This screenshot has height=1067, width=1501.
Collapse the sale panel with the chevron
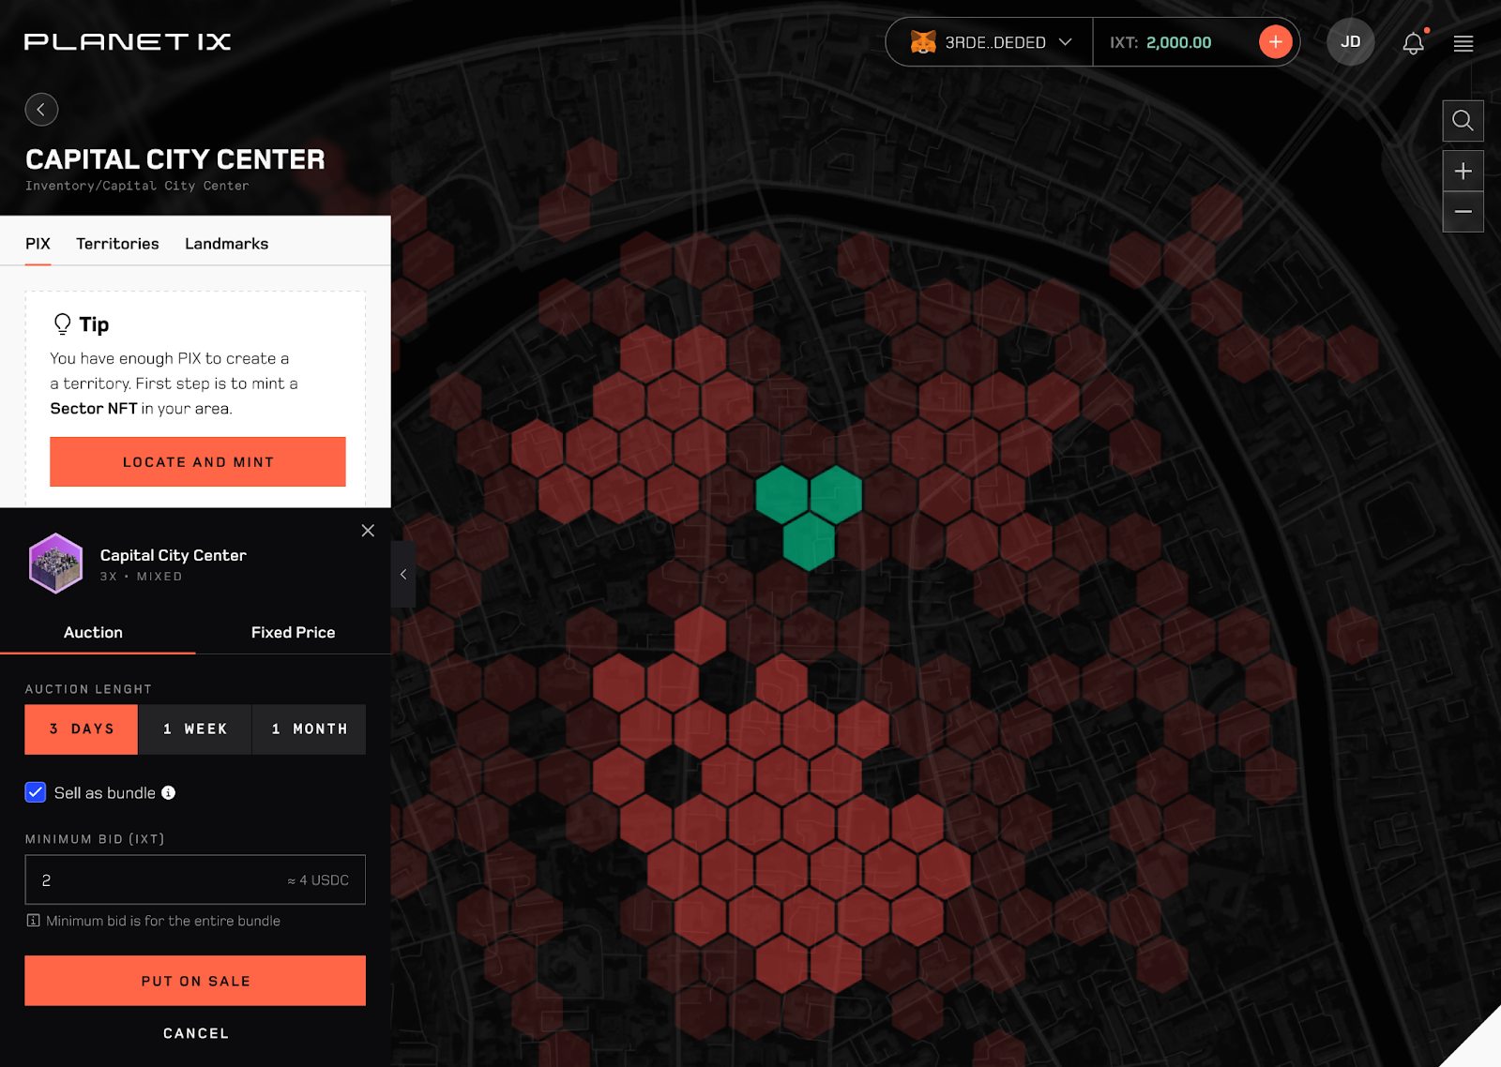coord(403,574)
